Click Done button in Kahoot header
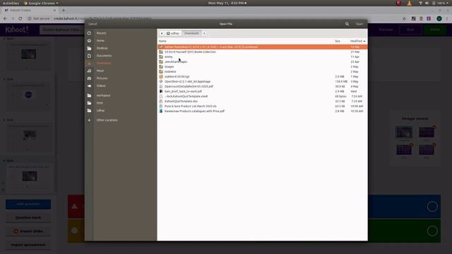 tap(435, 30)
